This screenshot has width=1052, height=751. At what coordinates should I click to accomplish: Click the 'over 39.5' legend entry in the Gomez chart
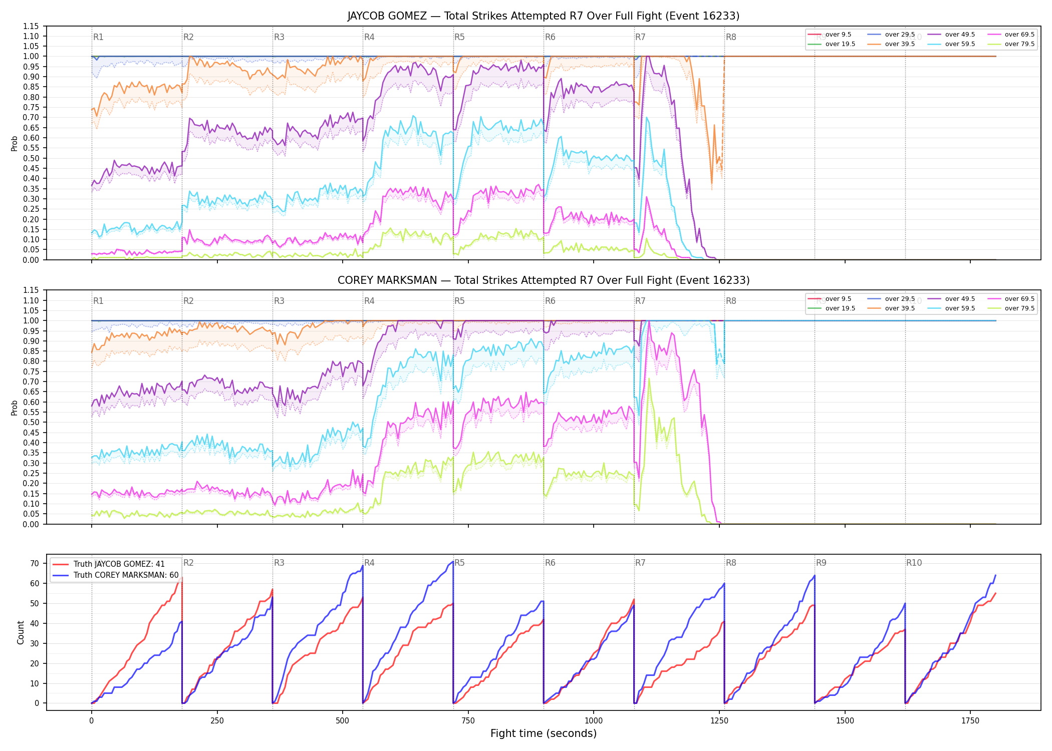click(891, 44)
